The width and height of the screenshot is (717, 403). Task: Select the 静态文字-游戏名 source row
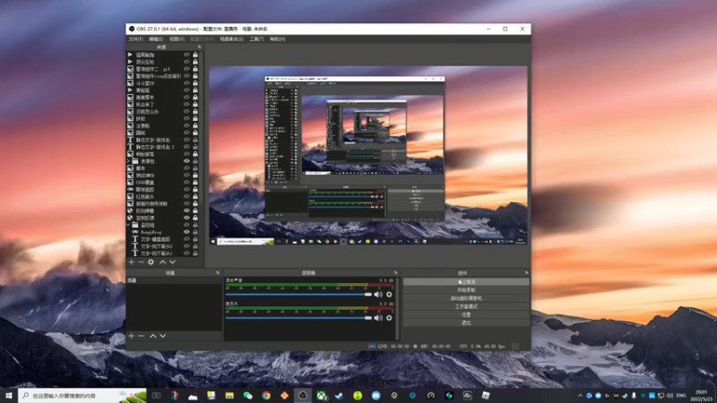163,140
